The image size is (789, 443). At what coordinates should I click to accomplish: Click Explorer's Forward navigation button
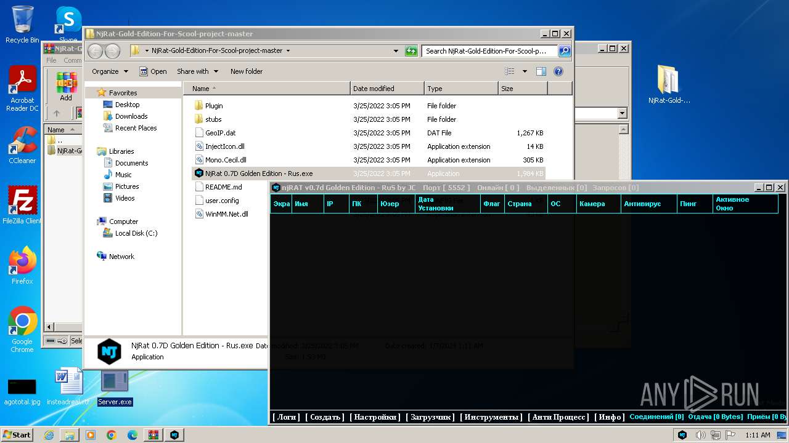point(112,51)
